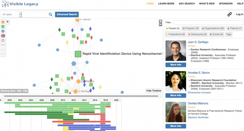Click the right handle of the year range slider
Screen dimensions: 244x131
159,96
